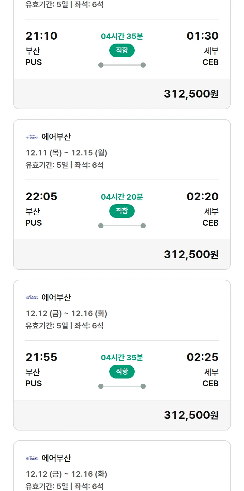Tap 에어부산 airline name on 22:05 card
The height and width of the screenshot is (491, 244).
coord(56,137)
